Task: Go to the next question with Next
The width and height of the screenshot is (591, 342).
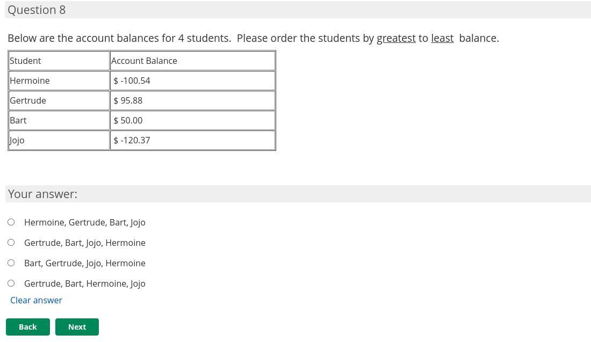Action: [x=77, y=327]
